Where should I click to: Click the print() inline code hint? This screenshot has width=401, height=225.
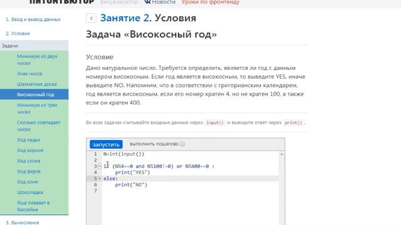[x=293, y=122]
